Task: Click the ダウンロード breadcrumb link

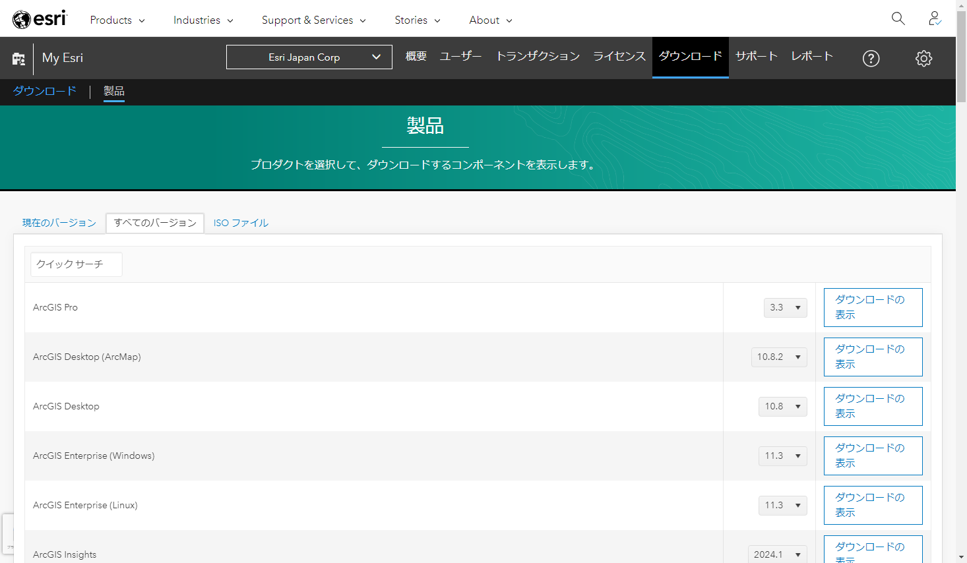Action: [x=45, y=91]
